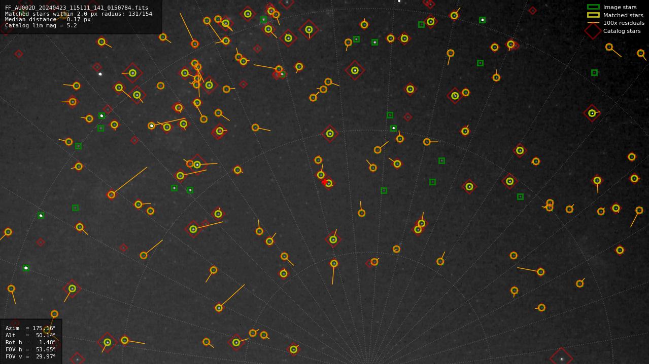649x364 pixels.
Task: Click the 'Alt = 50.14°' readout
Action: 30,335
